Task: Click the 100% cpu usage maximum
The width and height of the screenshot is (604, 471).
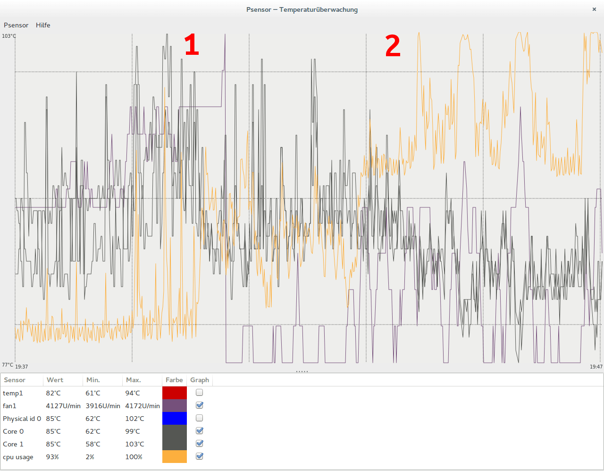Action: click(134, 457)
